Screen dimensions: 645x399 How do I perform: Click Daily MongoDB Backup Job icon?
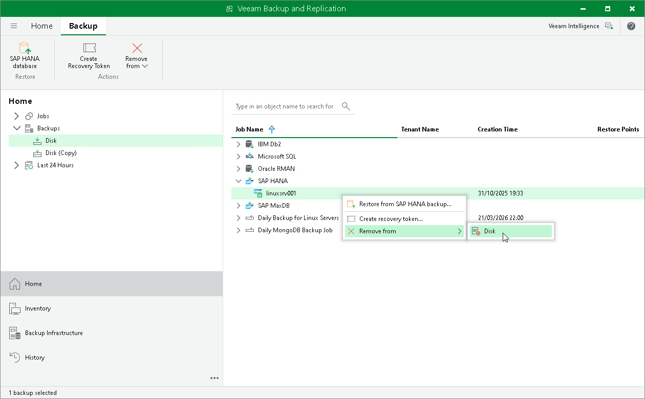pyautogui.click(x=249, y=230)
